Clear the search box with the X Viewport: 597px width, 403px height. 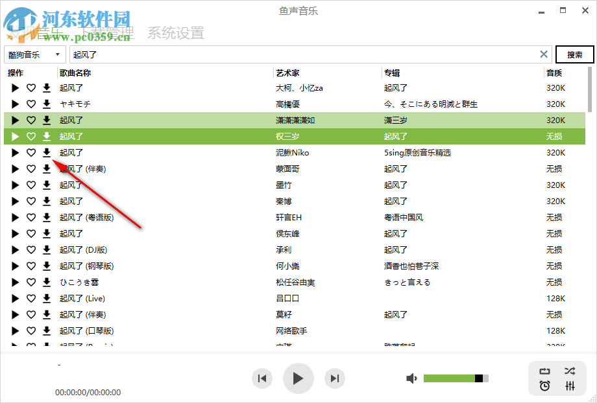coord(543,54)
